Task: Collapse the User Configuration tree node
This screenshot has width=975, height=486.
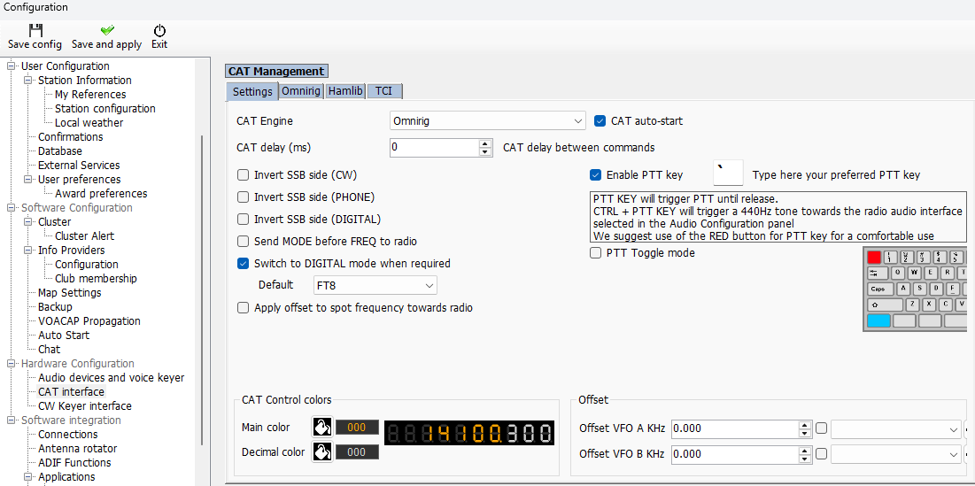Action: click(10, 66)
